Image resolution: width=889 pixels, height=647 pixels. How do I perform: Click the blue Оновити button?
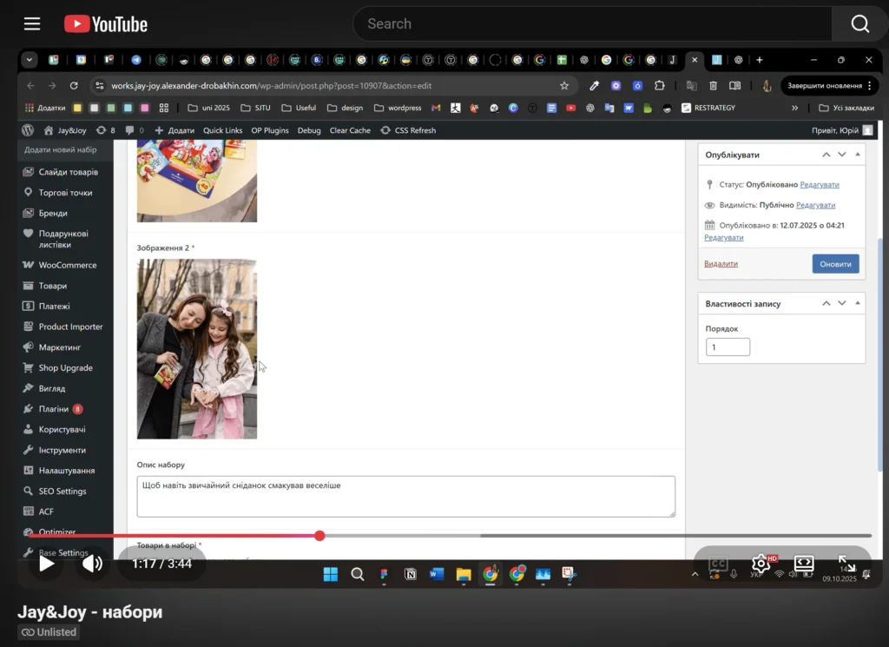pos(835,264)
